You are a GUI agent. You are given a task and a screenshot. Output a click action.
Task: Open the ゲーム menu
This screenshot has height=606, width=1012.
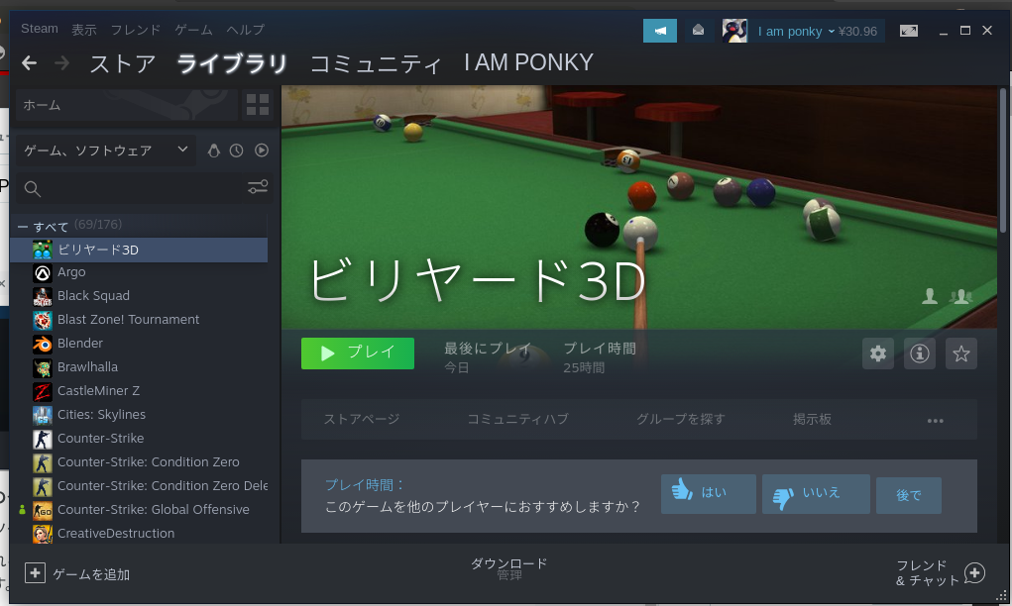(193, 30)
